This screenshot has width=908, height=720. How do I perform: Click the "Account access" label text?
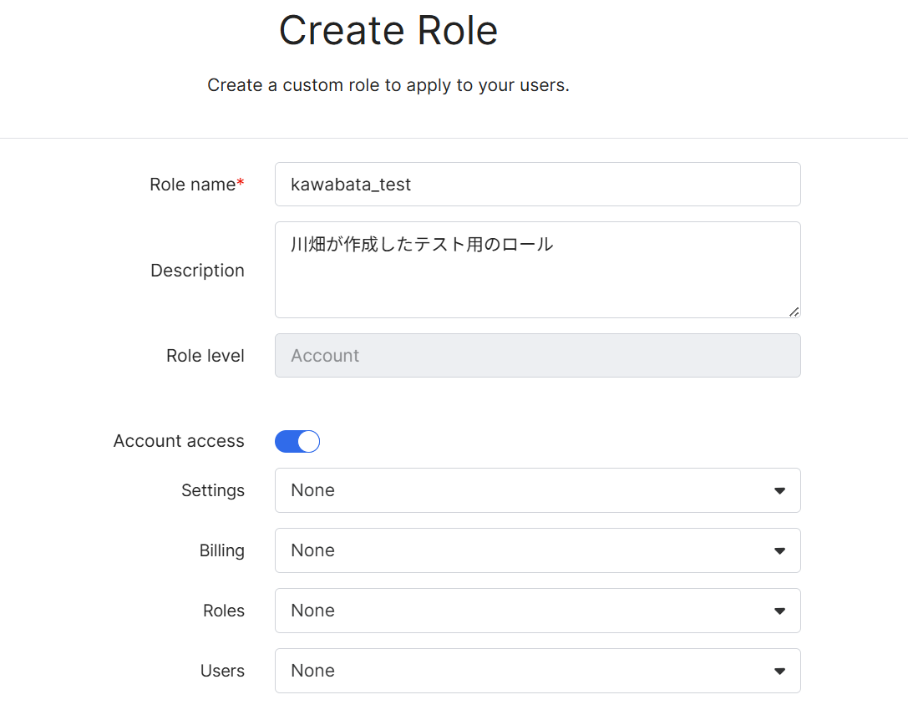(x=179, y=441)
